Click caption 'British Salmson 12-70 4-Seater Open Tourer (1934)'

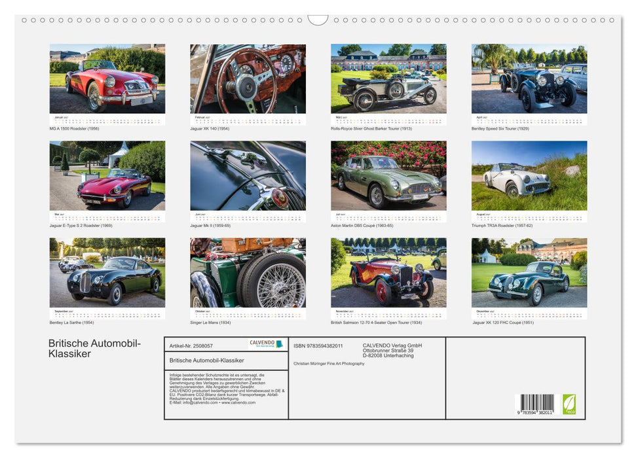coord(377,323)
